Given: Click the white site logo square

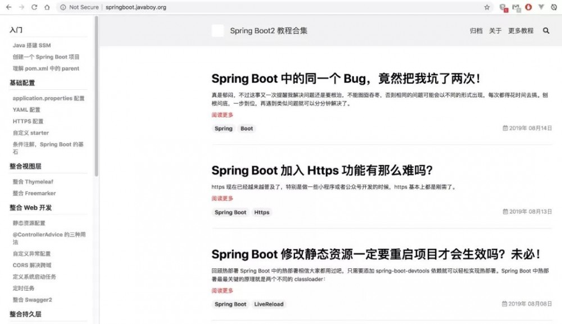Looking at the screenshot, I should click(217, 31).
